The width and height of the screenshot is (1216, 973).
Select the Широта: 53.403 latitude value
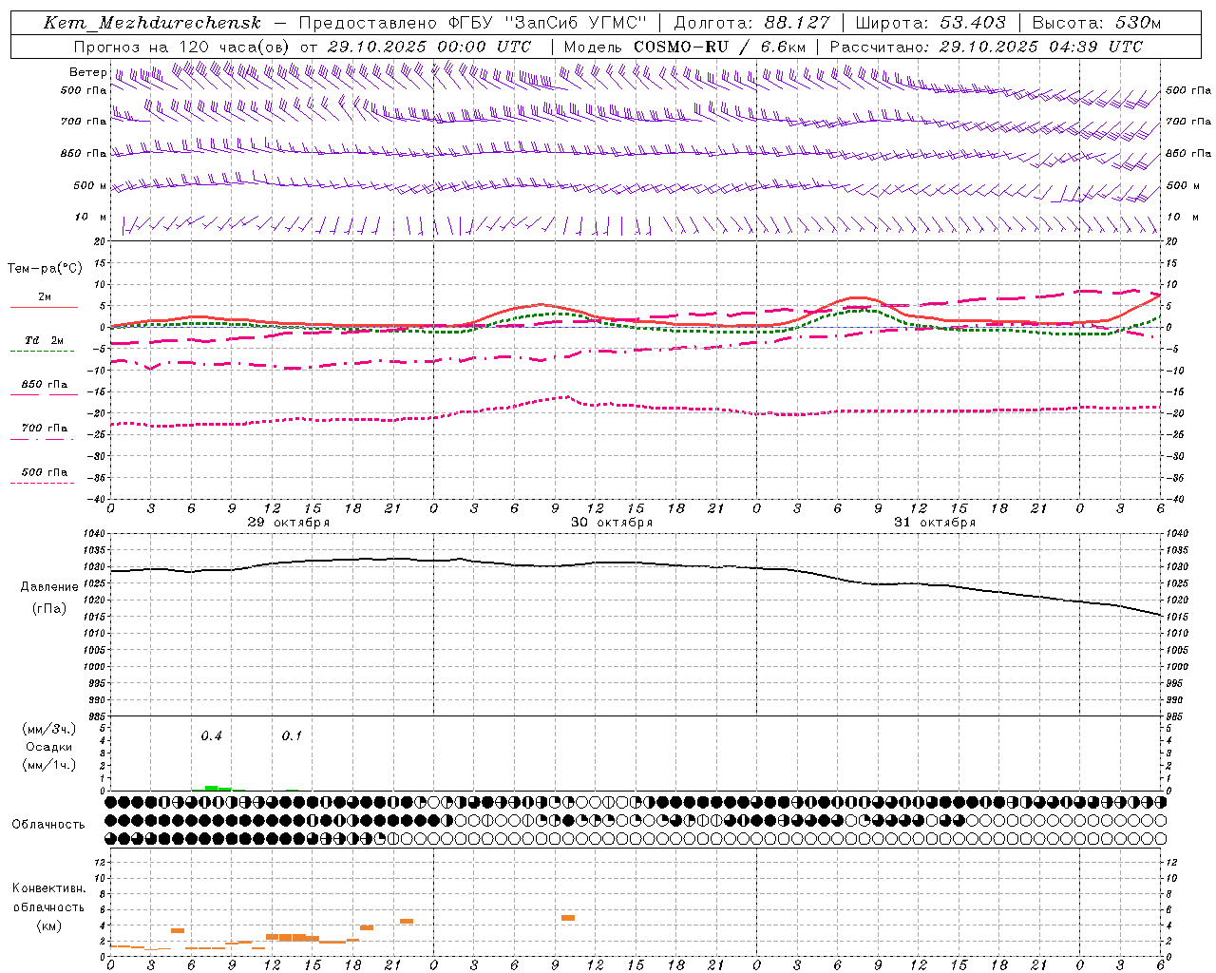(x=930, y=23)
